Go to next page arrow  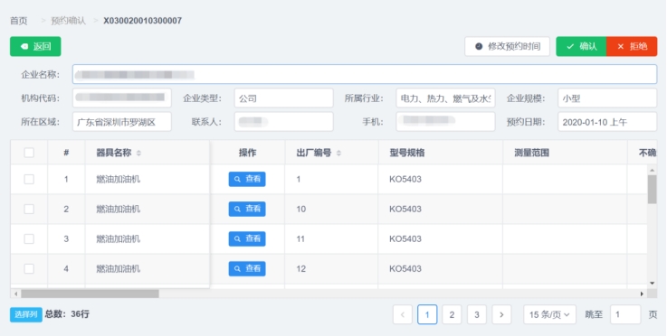tap(501, 314)
